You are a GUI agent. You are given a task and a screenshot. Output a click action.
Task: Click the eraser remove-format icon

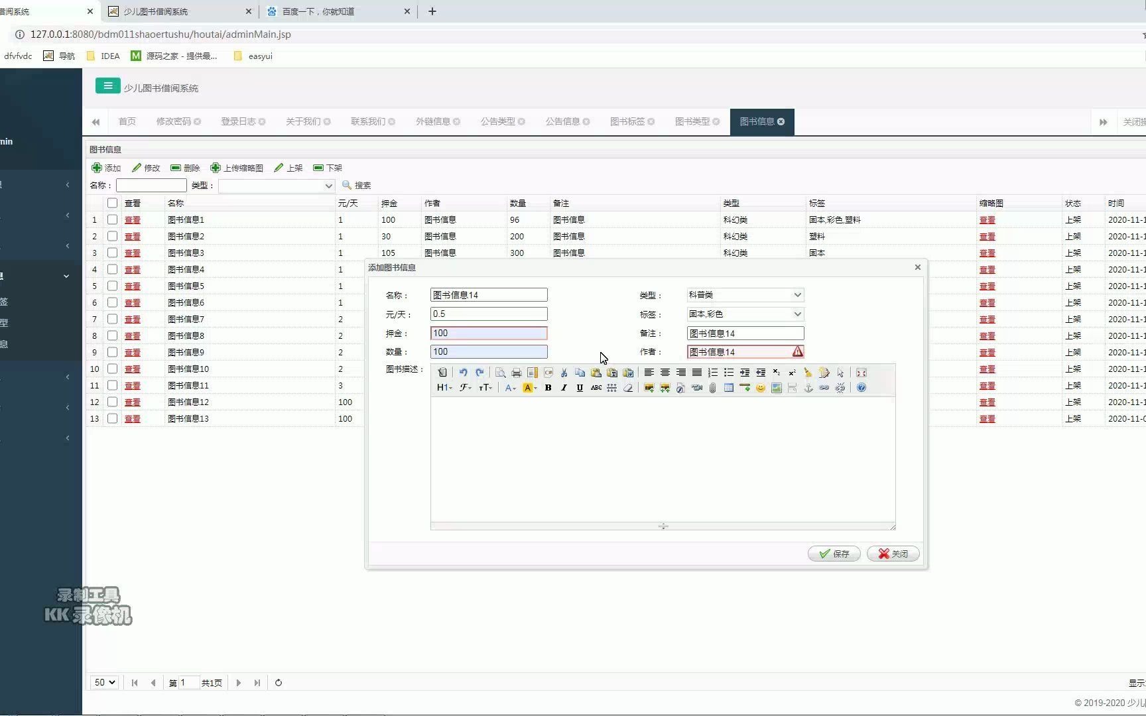coord(628,388)
